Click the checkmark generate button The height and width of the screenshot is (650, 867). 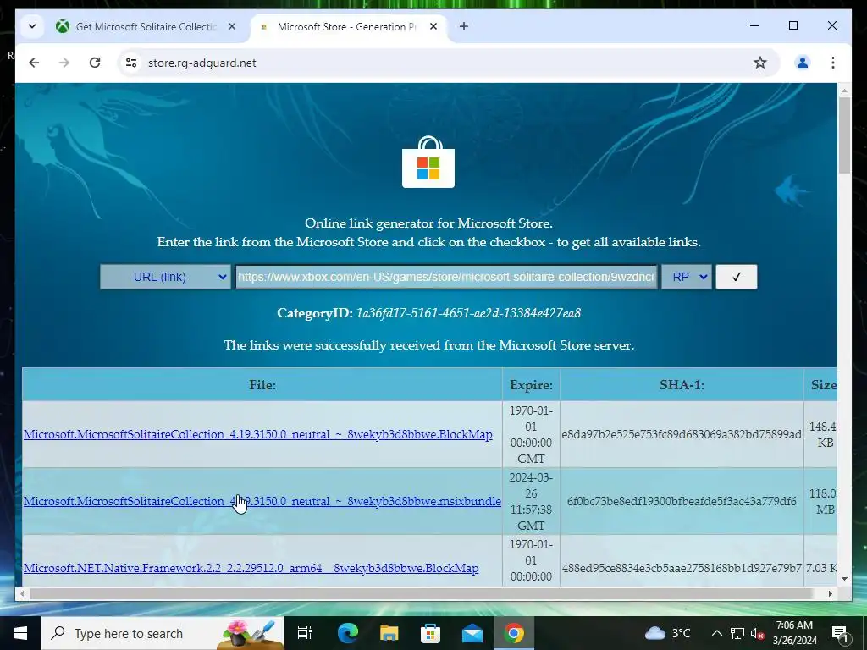(x=737, y=277)
